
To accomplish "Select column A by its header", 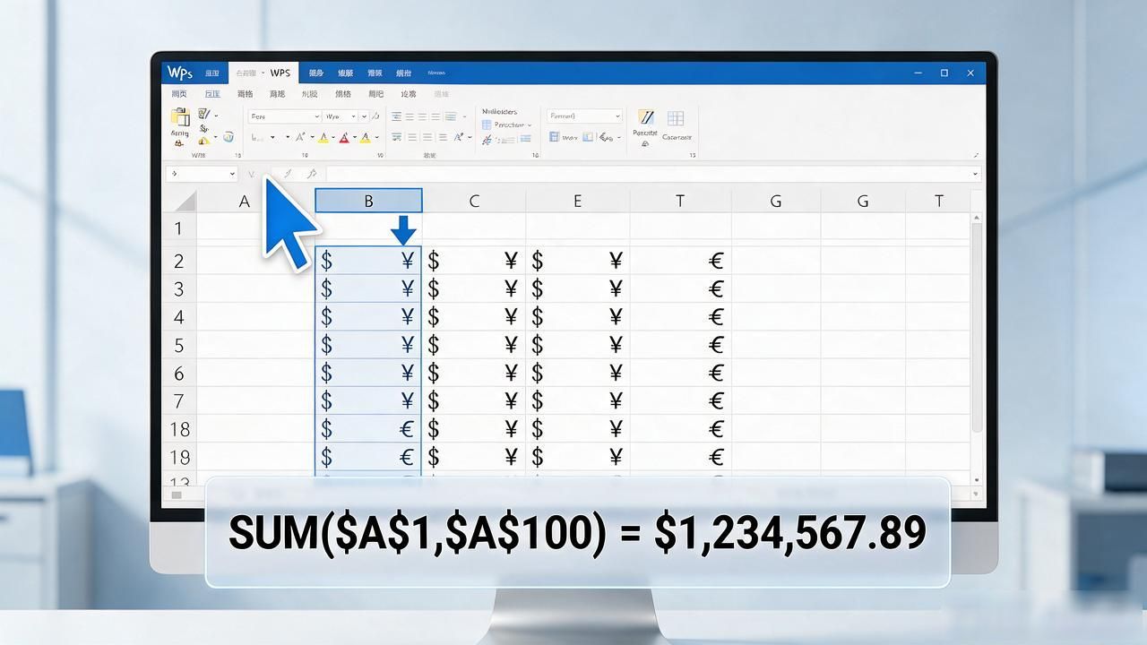I will click(244, 202).
